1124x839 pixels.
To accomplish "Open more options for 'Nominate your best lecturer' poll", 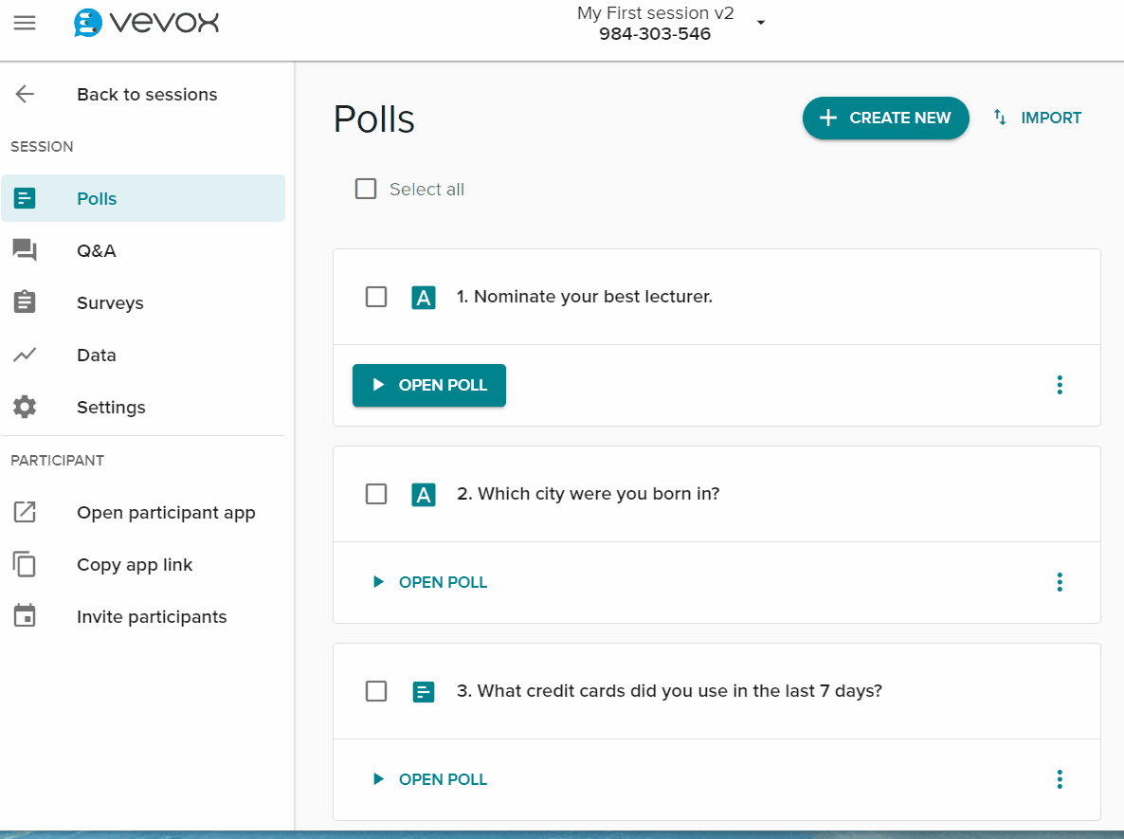I will 1060,385.
